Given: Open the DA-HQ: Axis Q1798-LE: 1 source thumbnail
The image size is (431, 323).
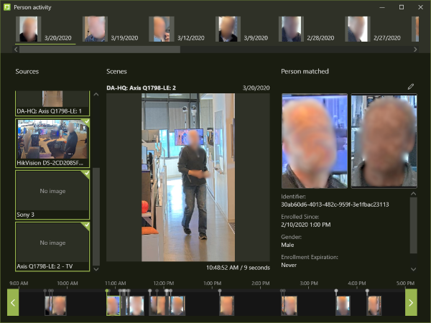Looking at the screenshot, I should click(x=52, y=103).
